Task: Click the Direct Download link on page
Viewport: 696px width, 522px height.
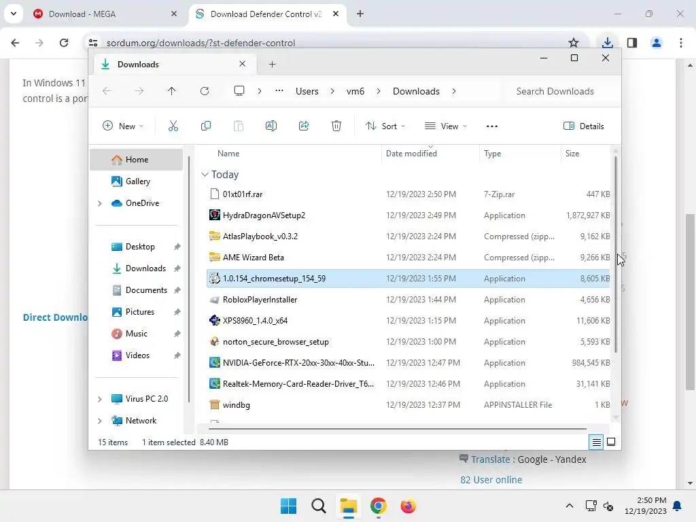Action: 56,317
